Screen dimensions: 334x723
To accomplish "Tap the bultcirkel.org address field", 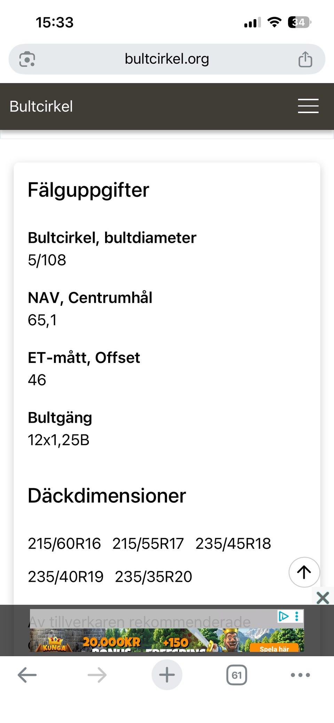I will [x=167, y=59].
